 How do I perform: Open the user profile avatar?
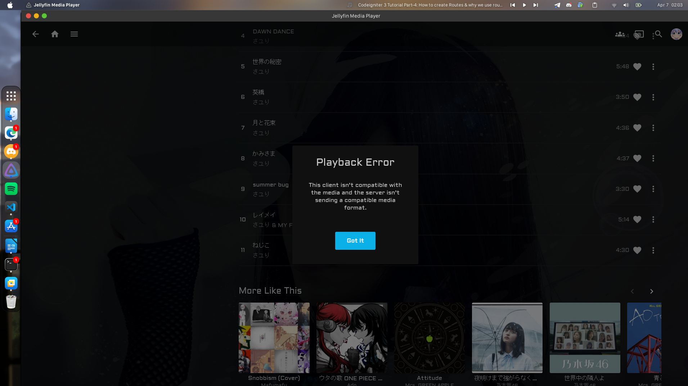676,34
